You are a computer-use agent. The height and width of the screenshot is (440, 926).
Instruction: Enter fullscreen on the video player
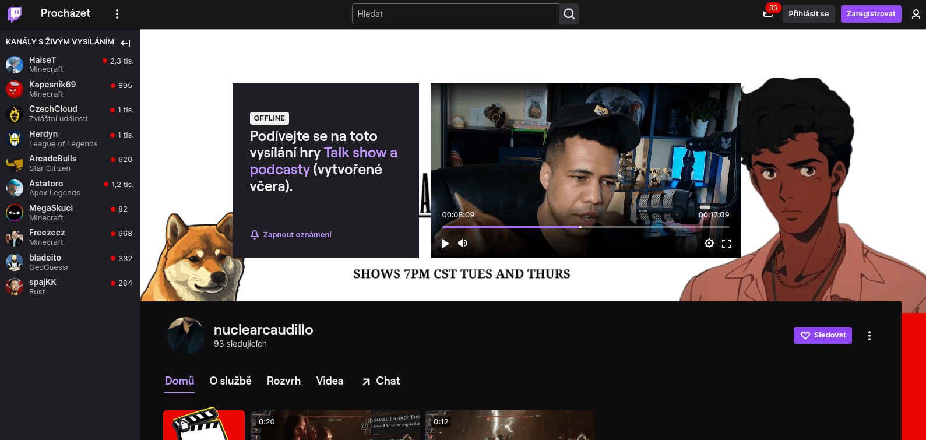[727, 244]
